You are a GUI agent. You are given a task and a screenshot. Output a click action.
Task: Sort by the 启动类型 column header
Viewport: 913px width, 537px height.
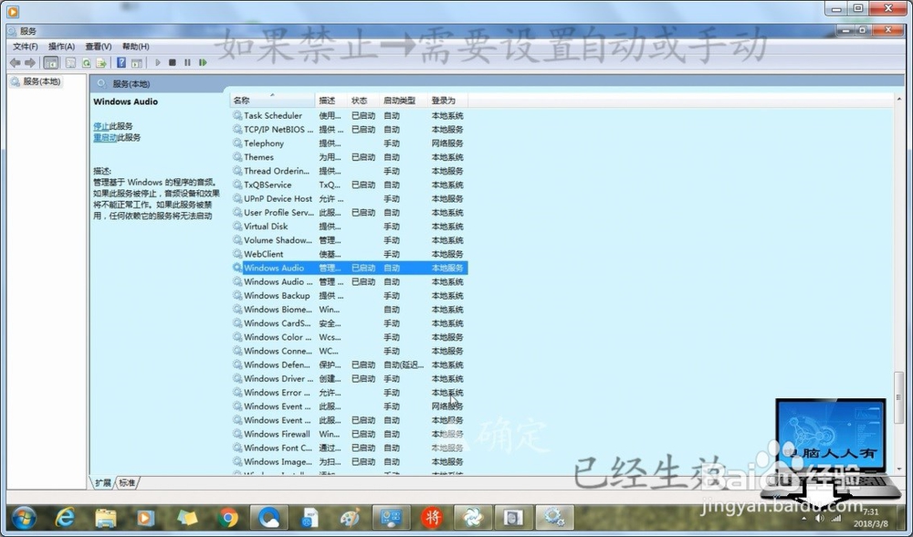coord(403,100)
